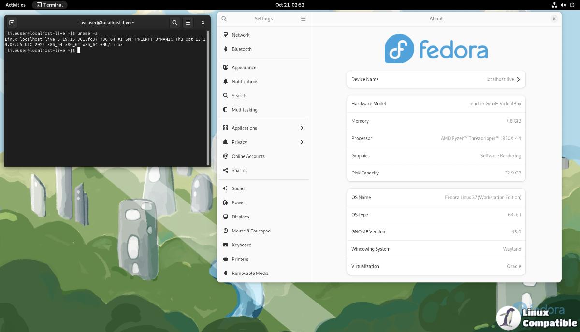580x332 pixels.
Task: Open the Terminal search icon
Action: pos(174,22)
